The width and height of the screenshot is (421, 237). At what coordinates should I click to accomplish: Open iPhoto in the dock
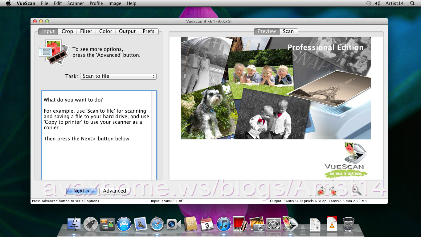click(257, 224)
